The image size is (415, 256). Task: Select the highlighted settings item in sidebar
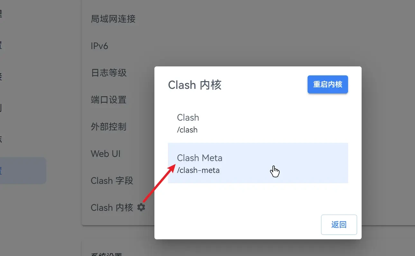pyautogui.click(x=23, y=171)
